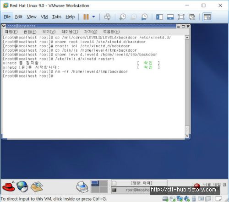Toggle the thumbnail bar icon
The image size is (229, 202).
pos(170,17)
